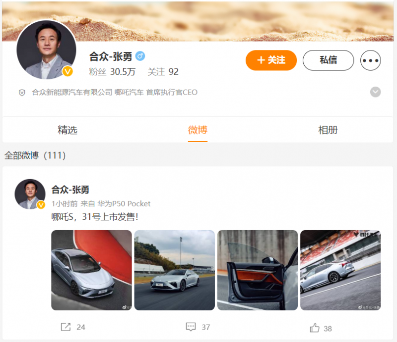
Task: Follow the user with 关注 button
Action: coord(271,60)
